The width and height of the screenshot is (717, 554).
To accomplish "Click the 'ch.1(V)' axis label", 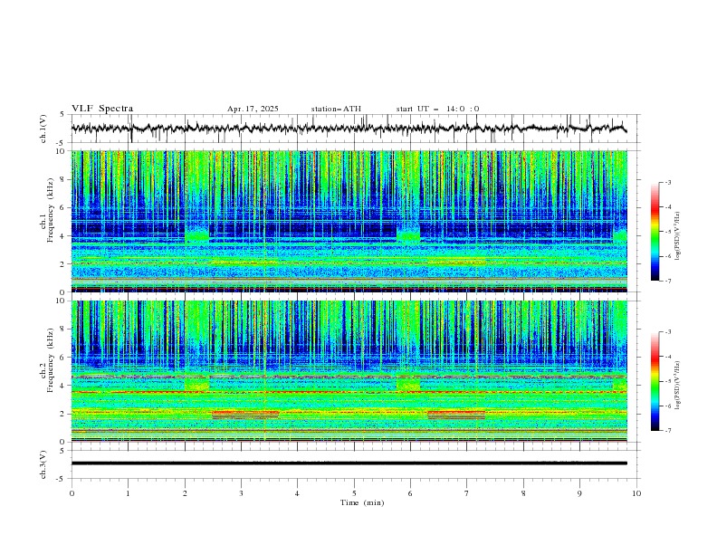I will pyautogui.click(x=43, y=129).
